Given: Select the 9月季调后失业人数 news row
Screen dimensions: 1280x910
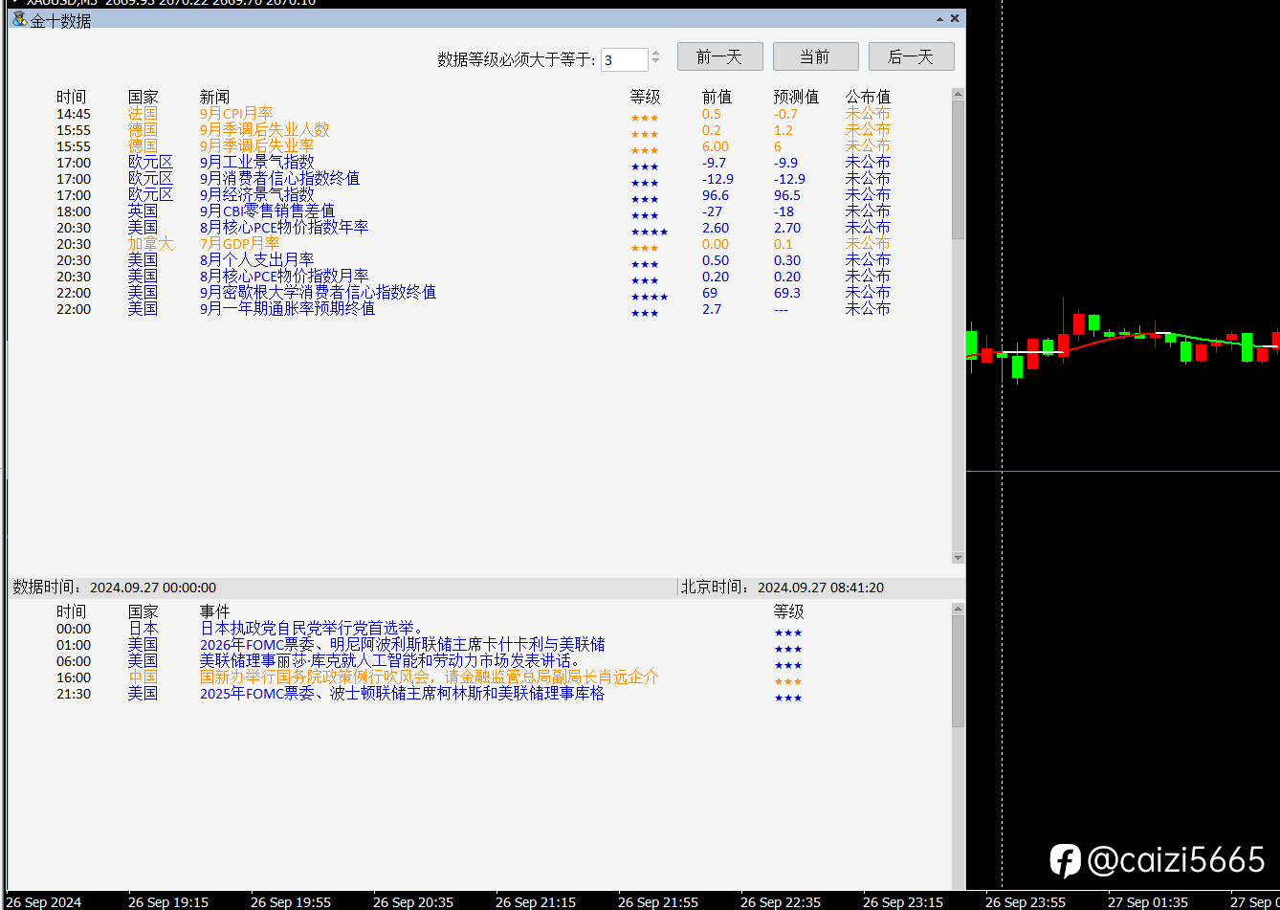Looking at the screenshot, I should click(x=474, y=130).
